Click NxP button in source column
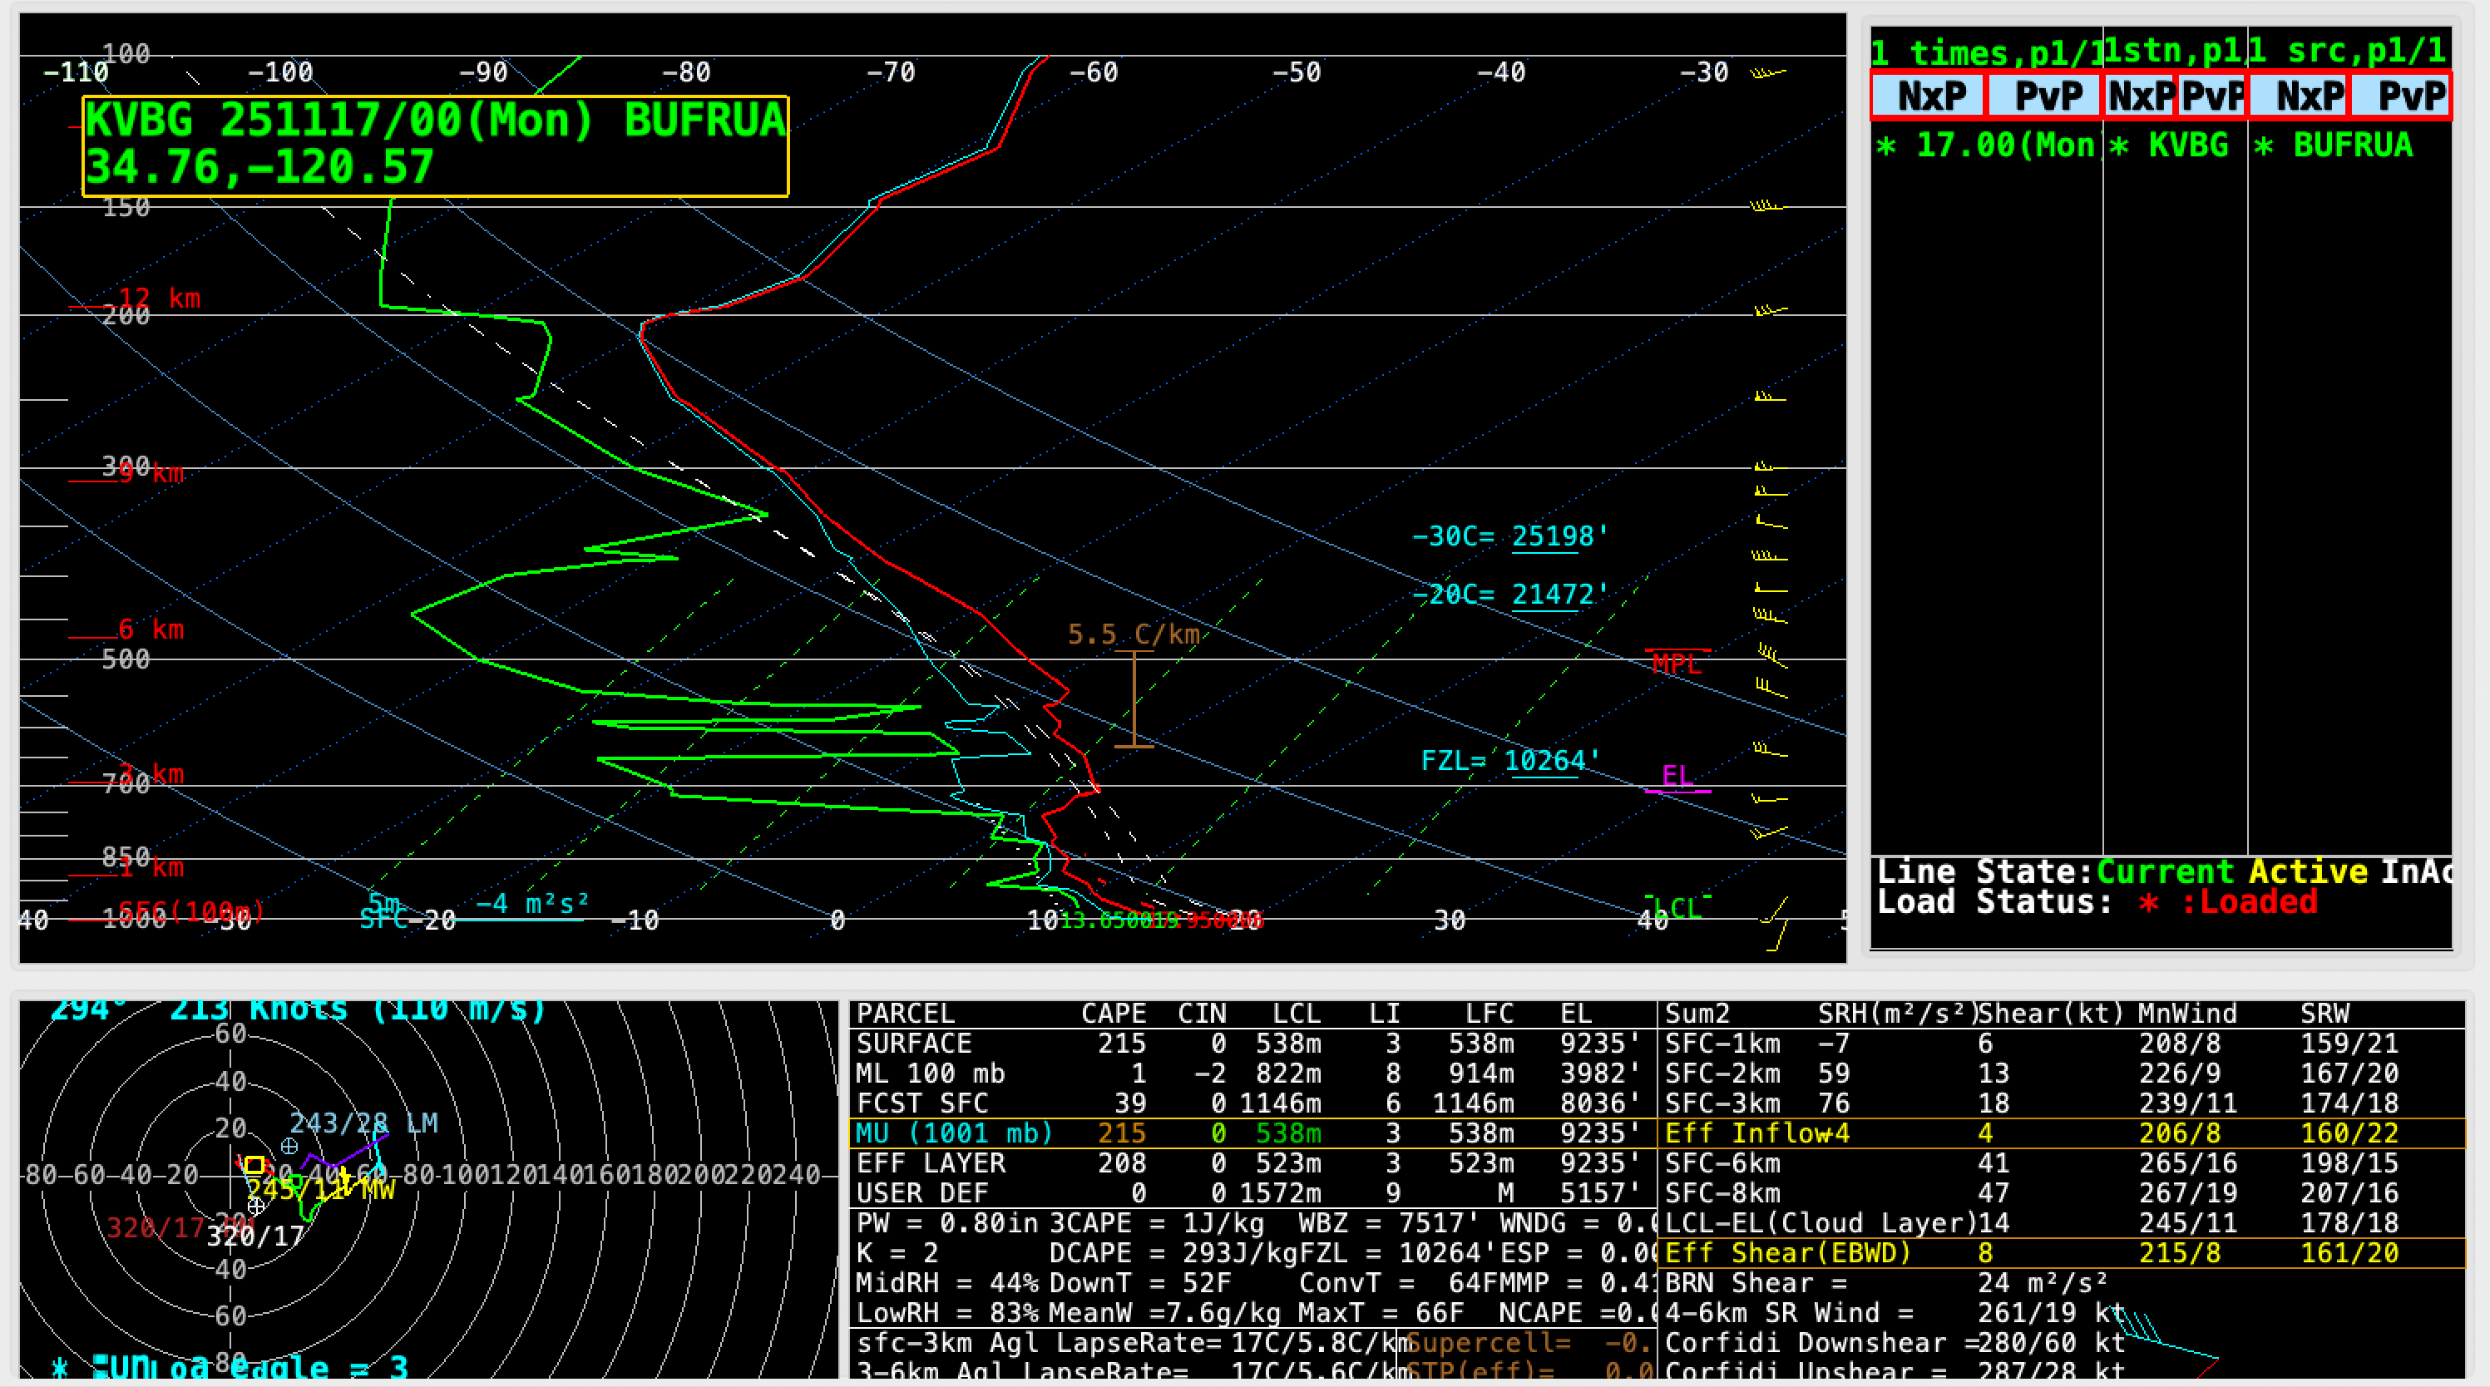The height and width of the screenshot is (1387, 2490). (x=2301, y=96)
